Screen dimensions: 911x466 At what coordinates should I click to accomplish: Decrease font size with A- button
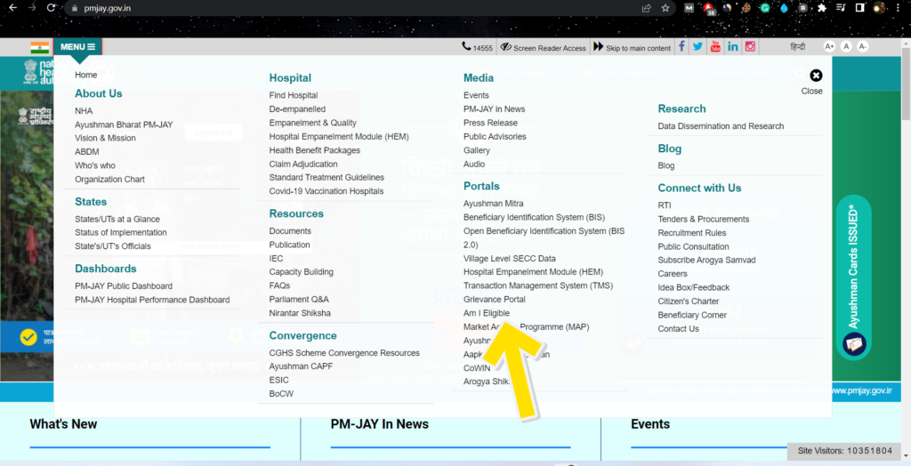(x=862, y=47)
